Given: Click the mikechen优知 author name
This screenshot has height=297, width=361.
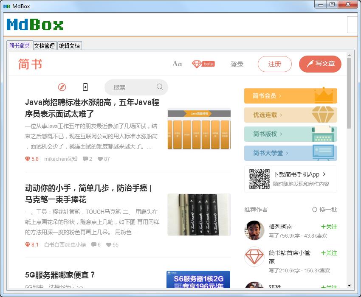Looking at the screenshot, I should click(61, 159).
